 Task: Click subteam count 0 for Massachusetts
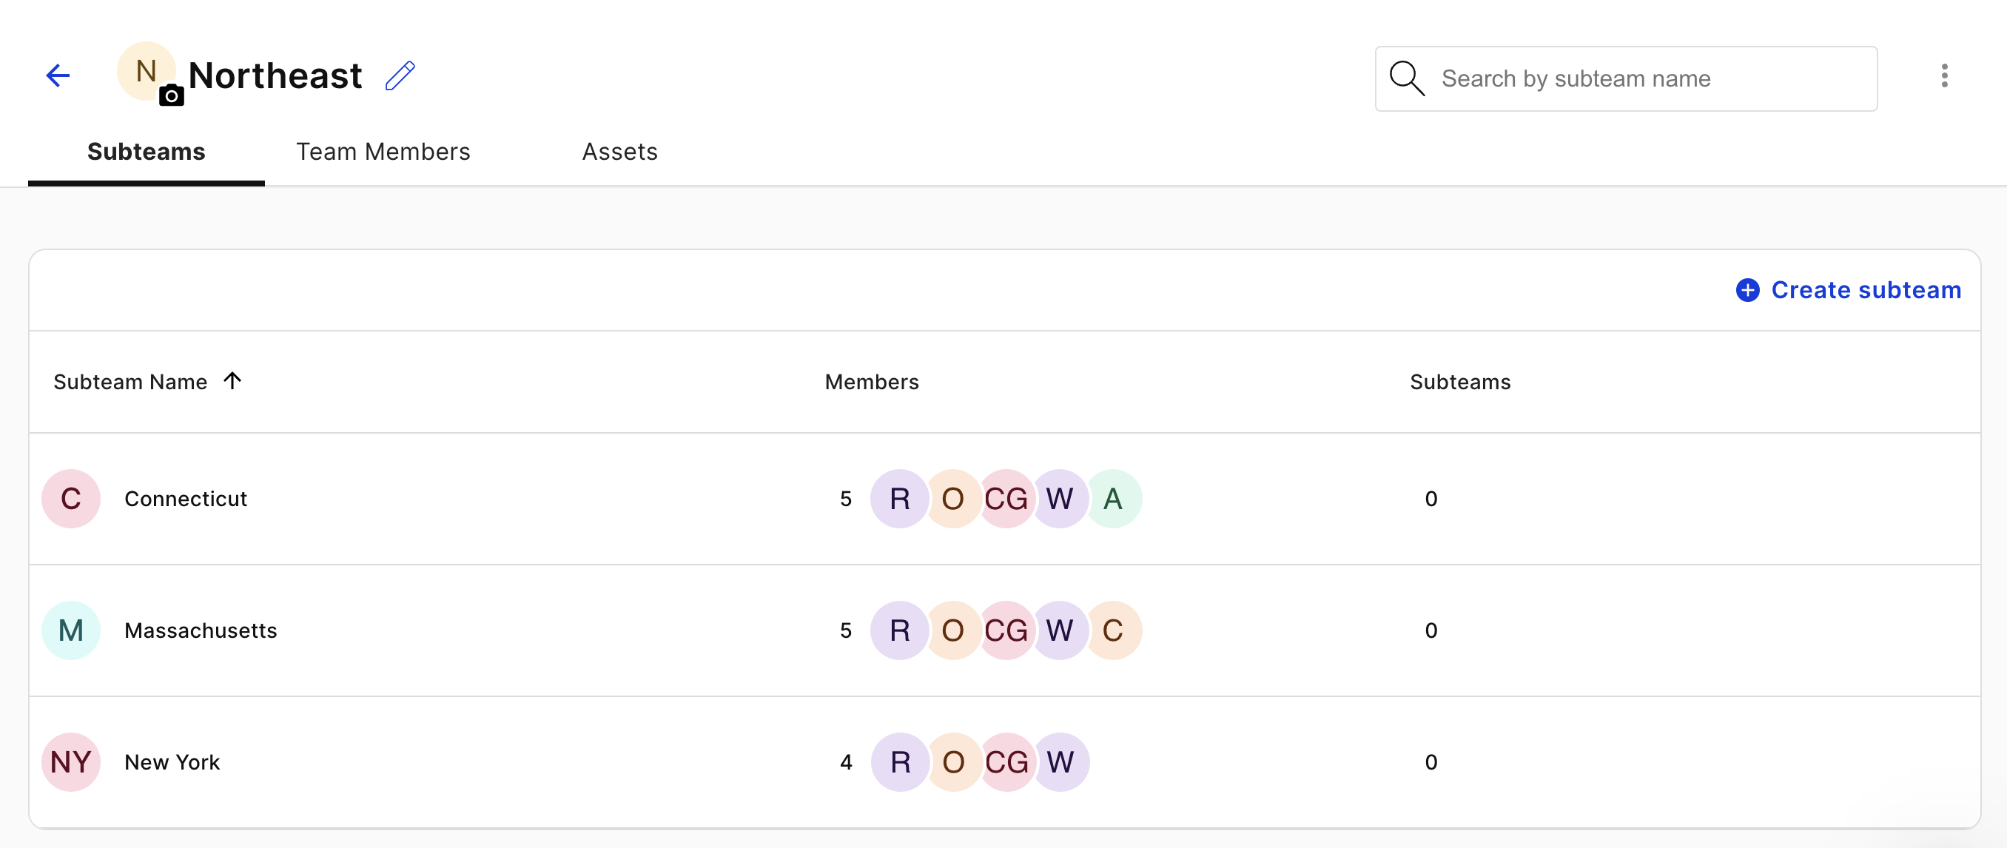pos(1431,630)
